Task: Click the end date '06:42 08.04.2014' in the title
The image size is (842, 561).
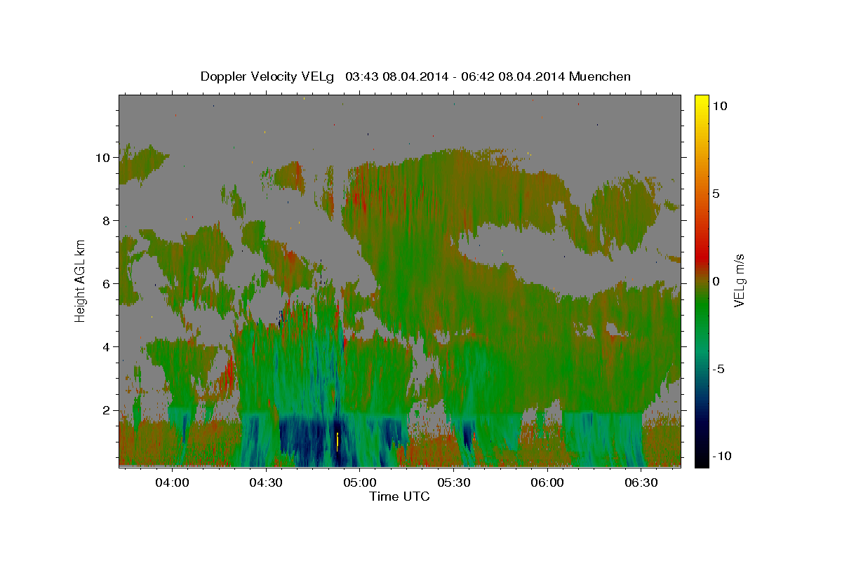Action: pyautogui.click(x=514, y=76)
